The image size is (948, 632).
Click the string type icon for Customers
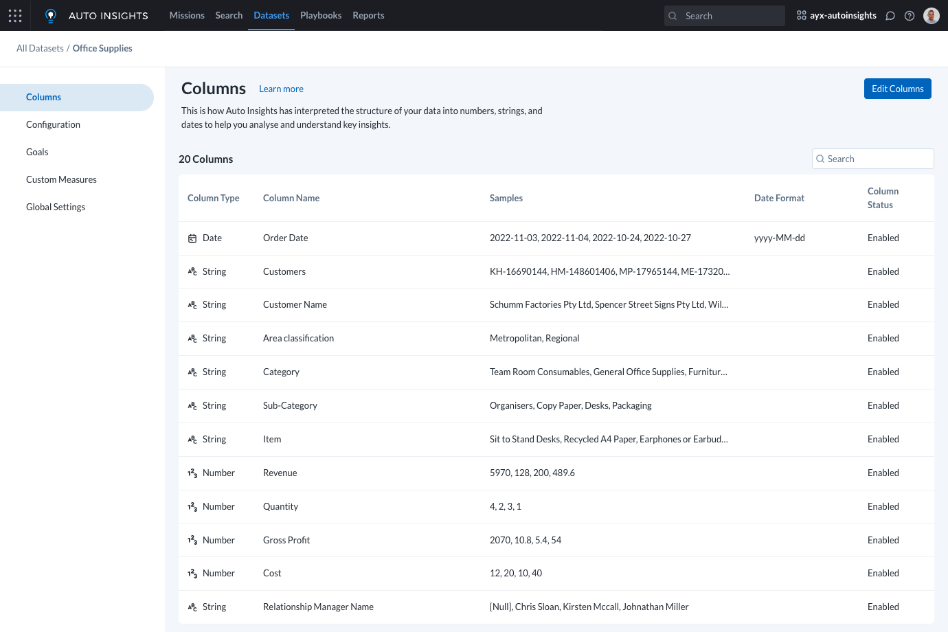pos(192,272)
